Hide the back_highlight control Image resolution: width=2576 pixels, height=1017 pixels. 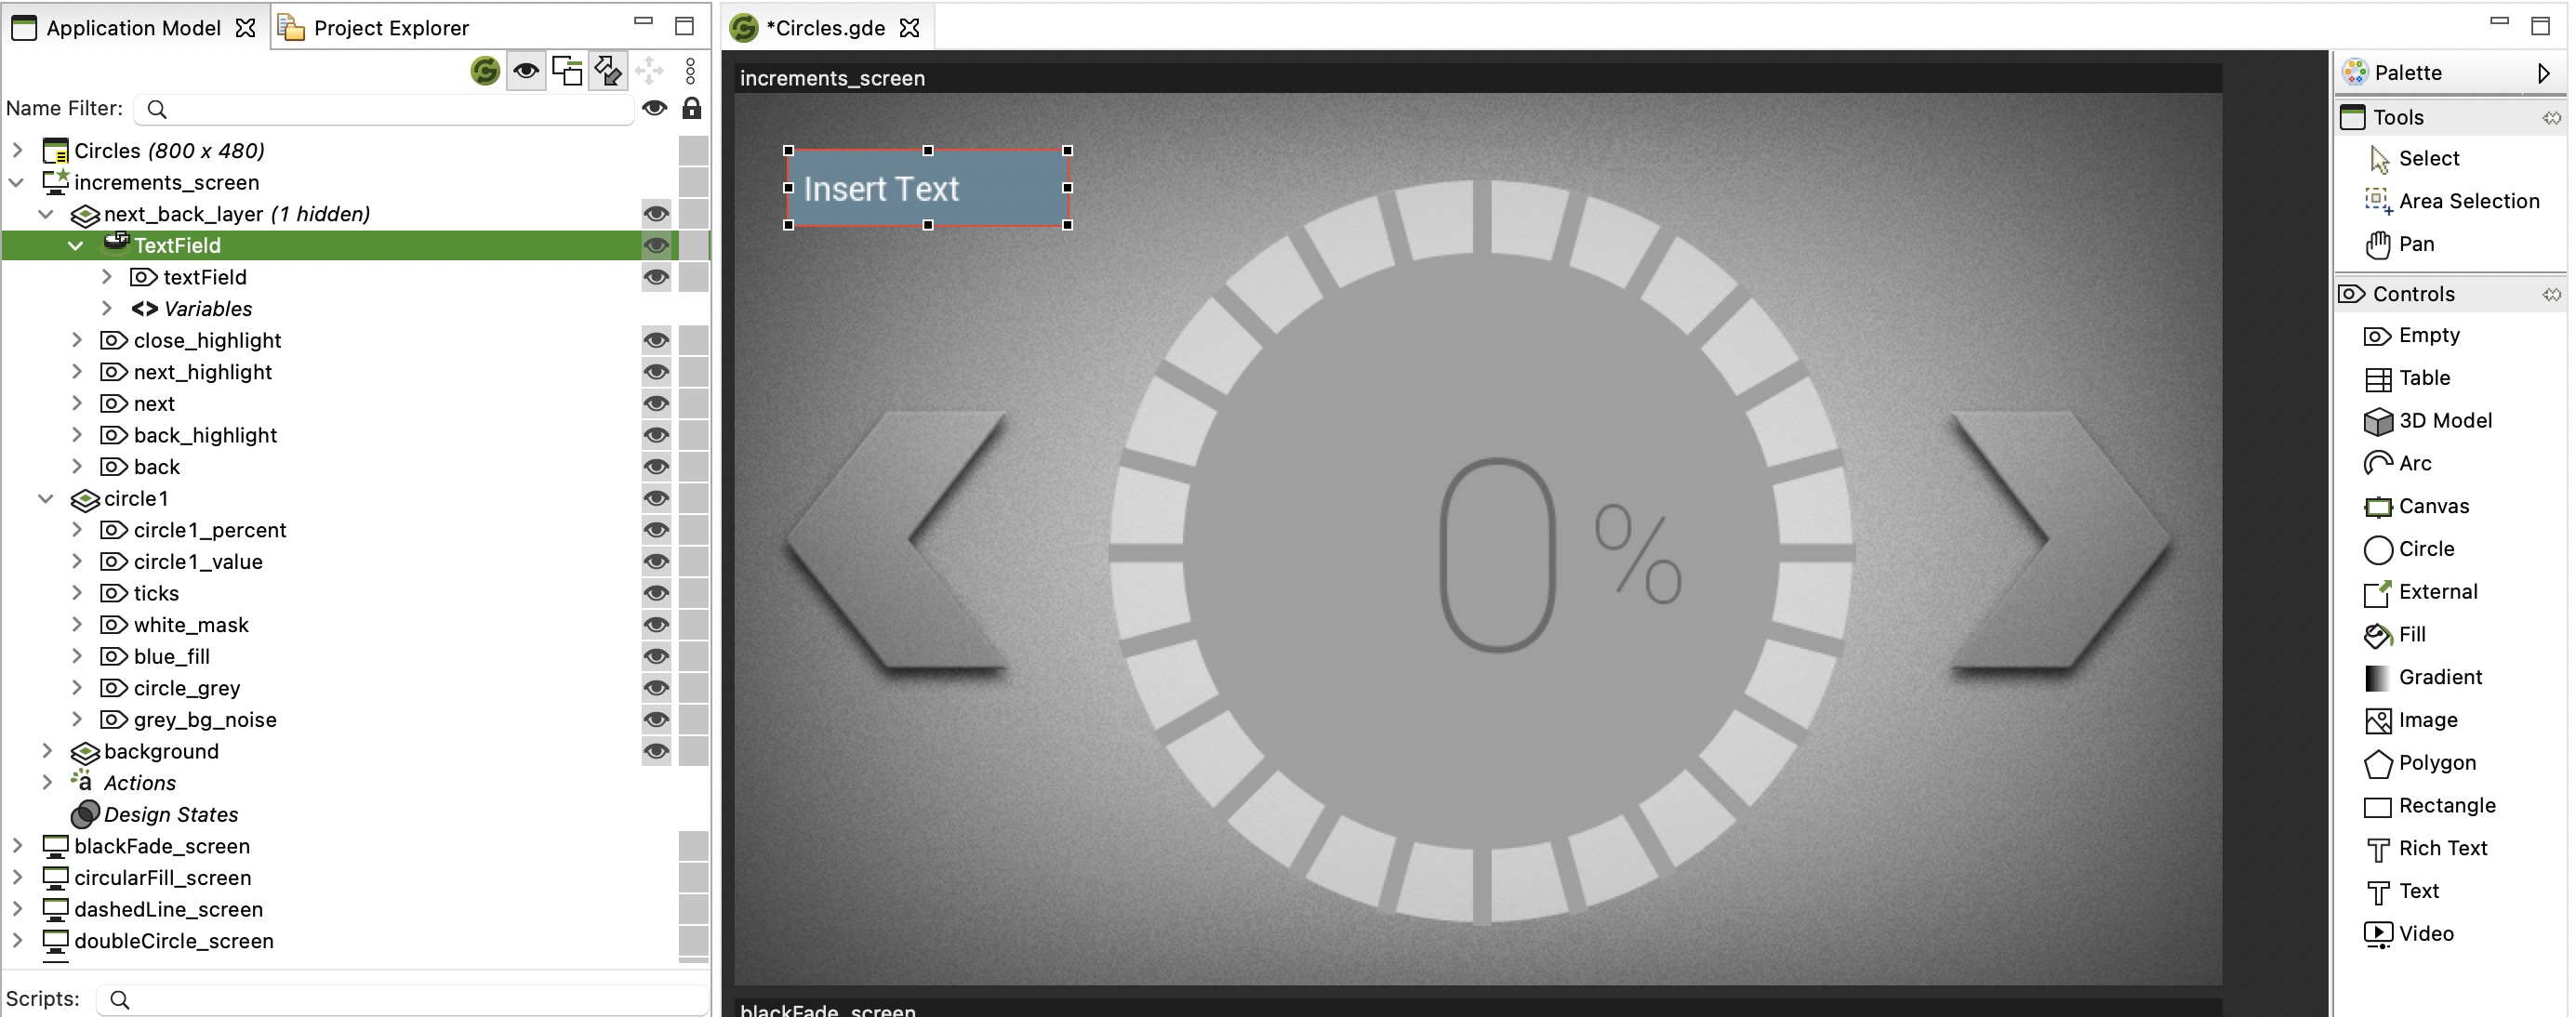(x=656, y=436)
